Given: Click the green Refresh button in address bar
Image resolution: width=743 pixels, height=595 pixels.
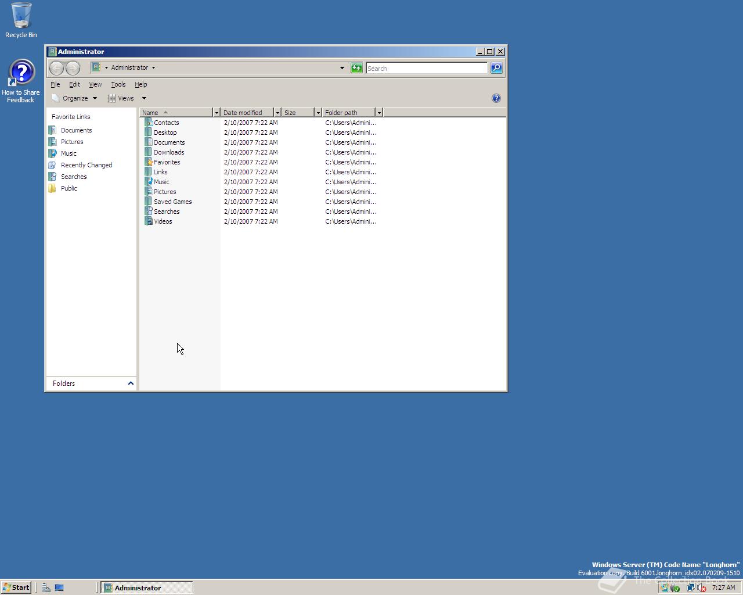Looking at the screenshot, I should (x=356, y=68).
